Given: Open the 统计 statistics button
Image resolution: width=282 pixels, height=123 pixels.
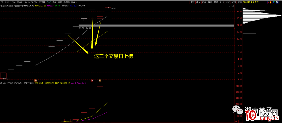Looking at the screenshot, I should (210, 2).
